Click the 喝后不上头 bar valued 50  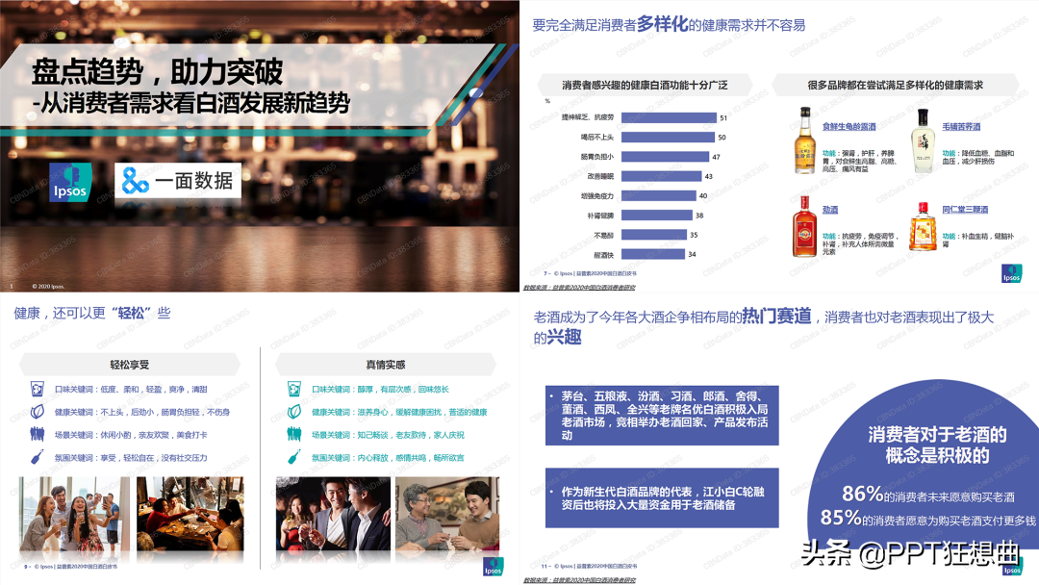click(668, 138)
